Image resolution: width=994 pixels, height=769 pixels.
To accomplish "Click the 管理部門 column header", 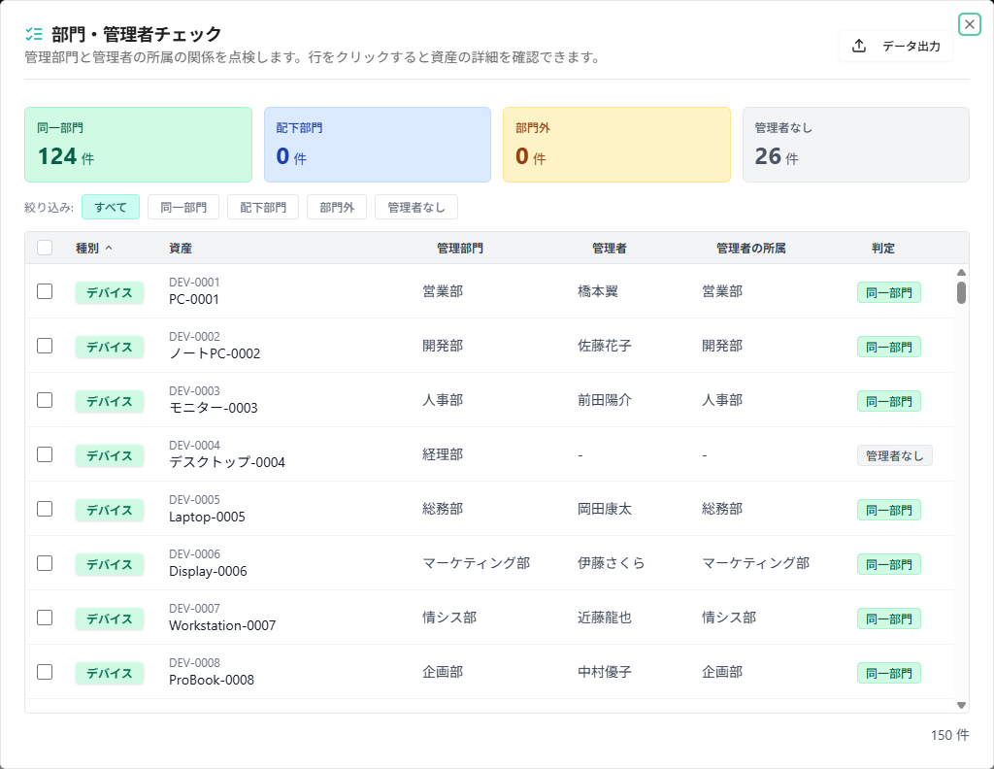I will 460,248.
